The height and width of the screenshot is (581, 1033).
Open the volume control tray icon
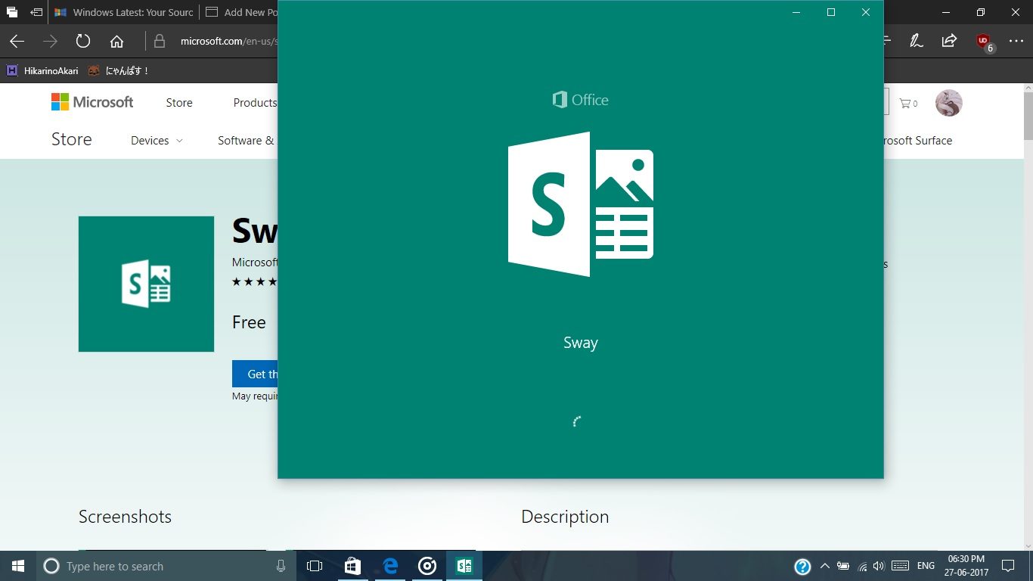[879, 566]
